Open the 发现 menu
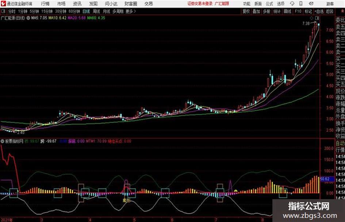The image size is (345, 222). pos(93,4)
